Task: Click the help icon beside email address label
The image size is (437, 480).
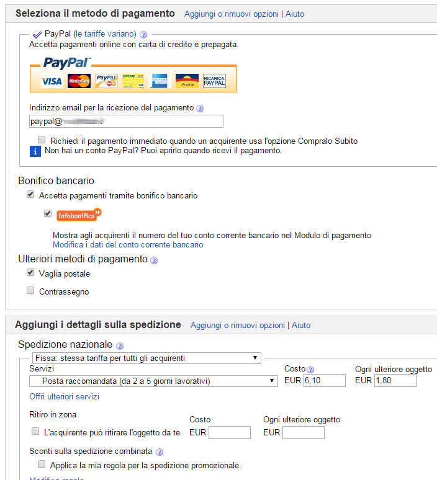Action: tap(200, 108)
